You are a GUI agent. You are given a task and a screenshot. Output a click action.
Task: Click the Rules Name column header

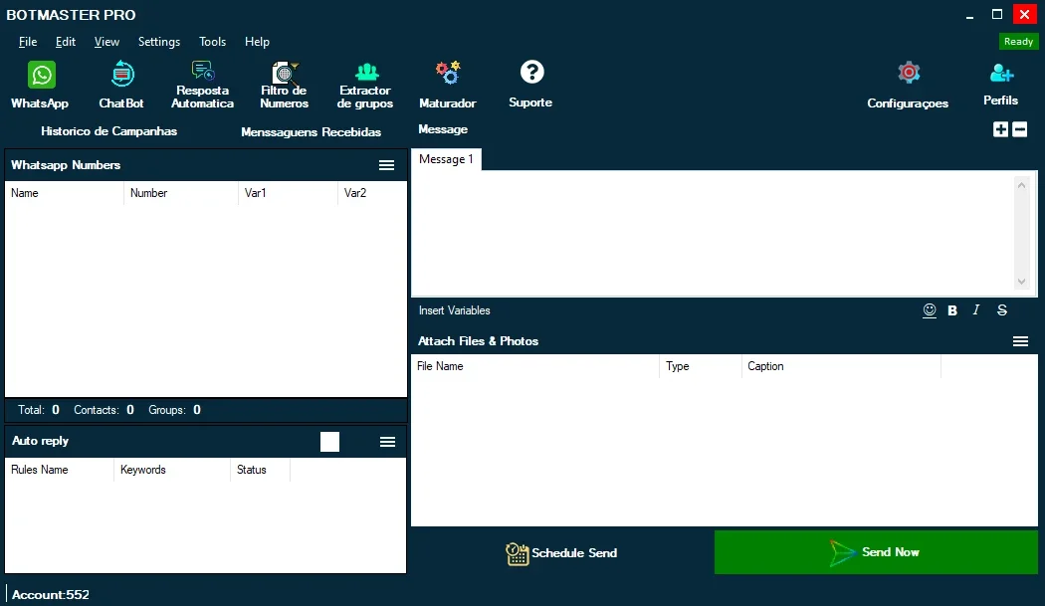coord(60,470)
